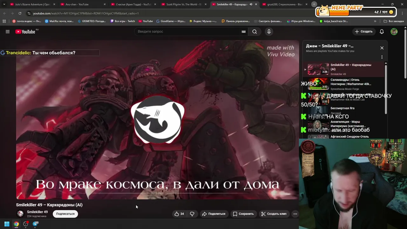Open the account avatar menu
This screenshot has width=407, height=229.
[x=394, y=31]
